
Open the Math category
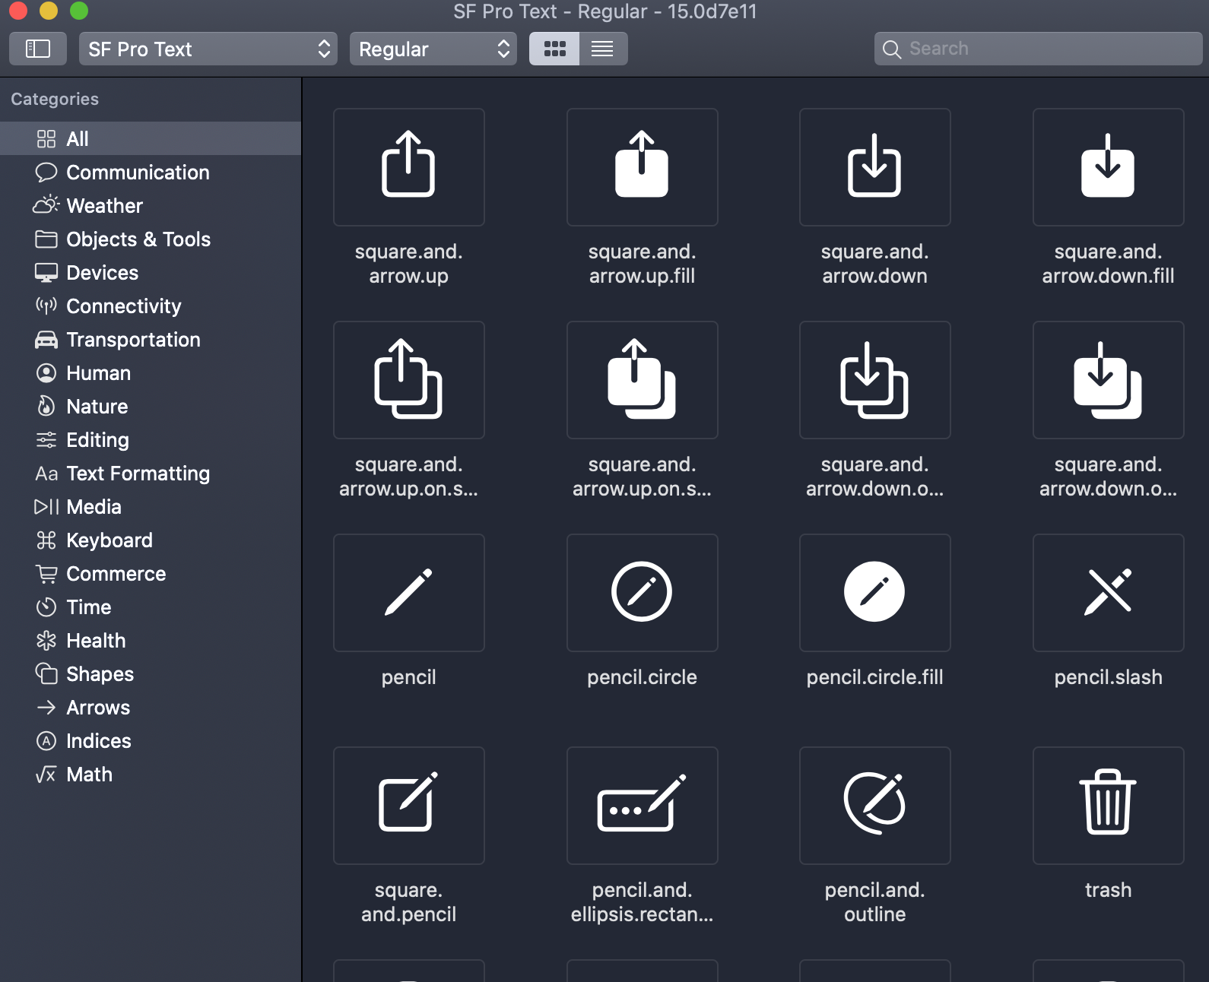tap(151, 774)
